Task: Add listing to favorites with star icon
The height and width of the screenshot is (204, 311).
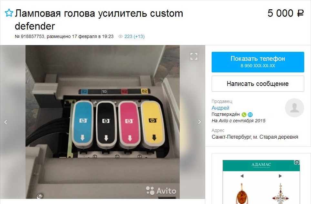Action: pyautogui.click(x=9, y=13)
